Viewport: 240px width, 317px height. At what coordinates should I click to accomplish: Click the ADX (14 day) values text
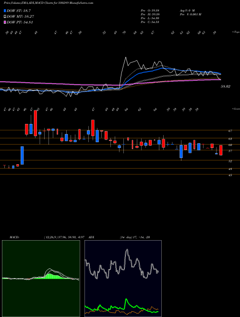pos(135,237)
